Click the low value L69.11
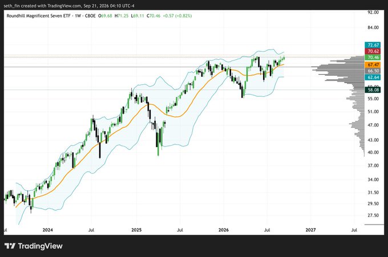 click(138, 16)
